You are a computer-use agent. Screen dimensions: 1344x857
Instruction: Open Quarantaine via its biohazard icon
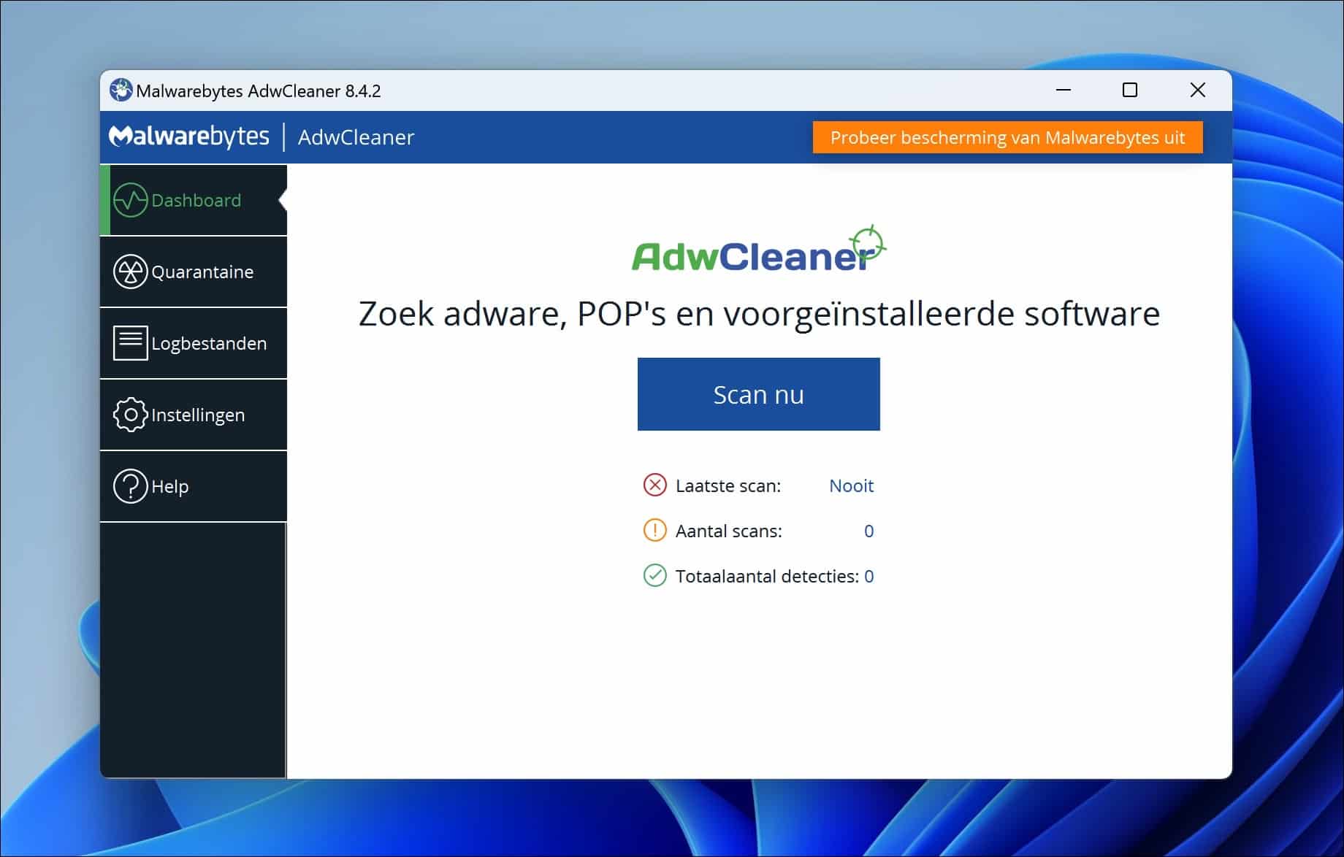click(x=130, y=271)
